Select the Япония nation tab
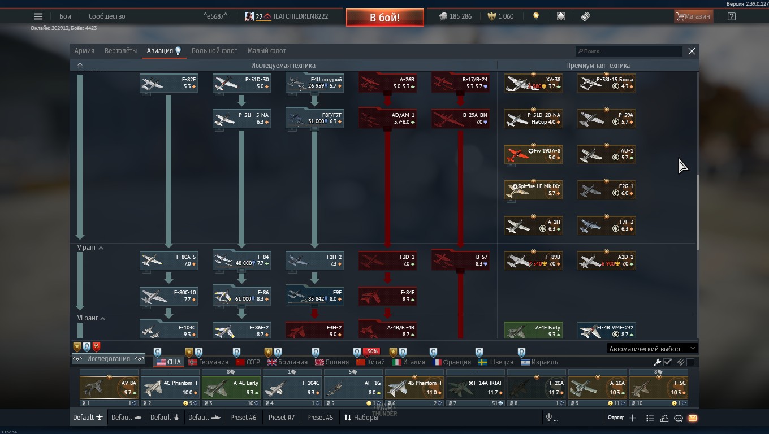 [x=332, y=362]
